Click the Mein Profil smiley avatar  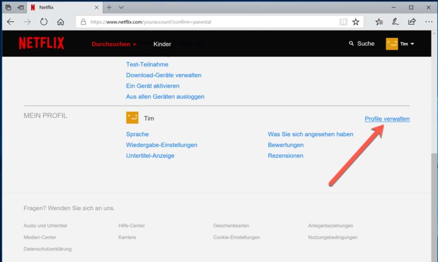tap(132, 118)
